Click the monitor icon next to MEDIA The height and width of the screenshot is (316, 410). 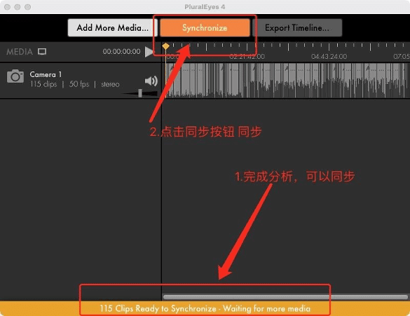tap(42, 51)
